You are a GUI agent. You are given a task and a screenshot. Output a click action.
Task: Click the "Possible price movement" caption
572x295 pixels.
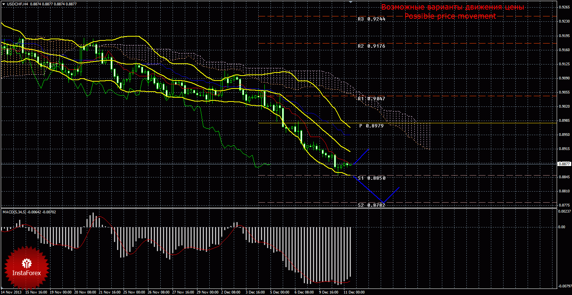pyautogui.click(x=450, y=16)
